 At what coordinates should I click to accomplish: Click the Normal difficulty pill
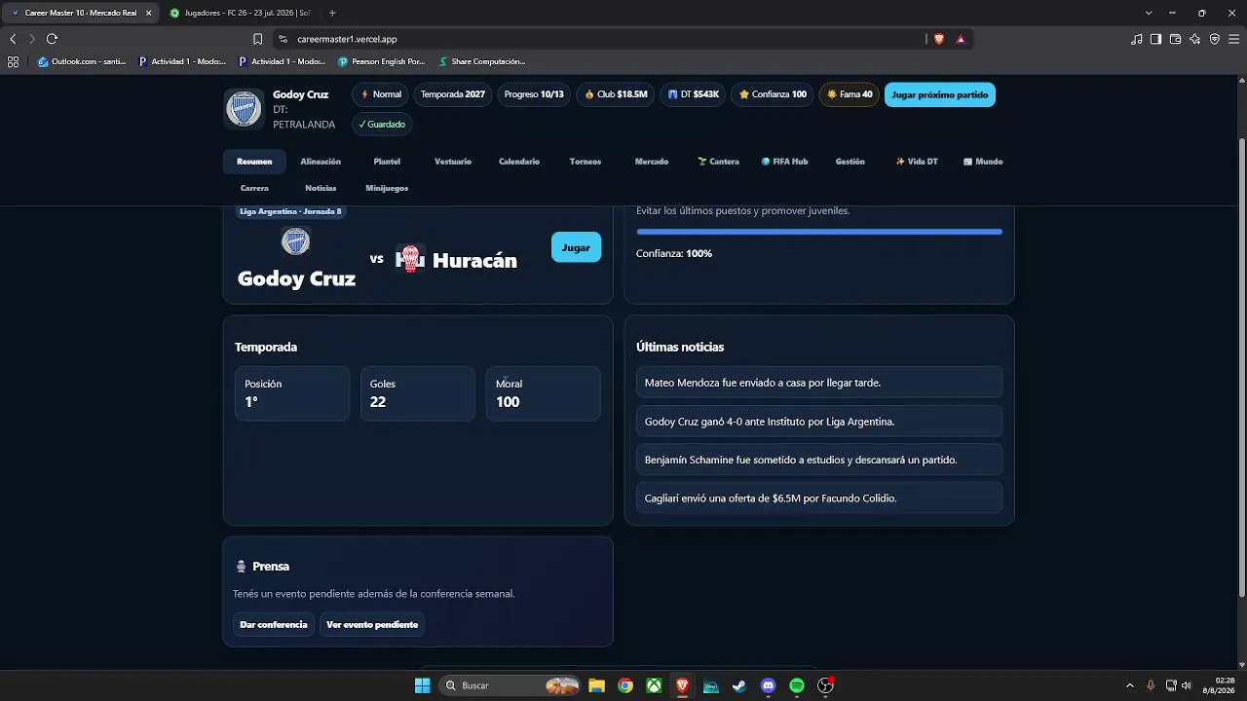[381, 94]
